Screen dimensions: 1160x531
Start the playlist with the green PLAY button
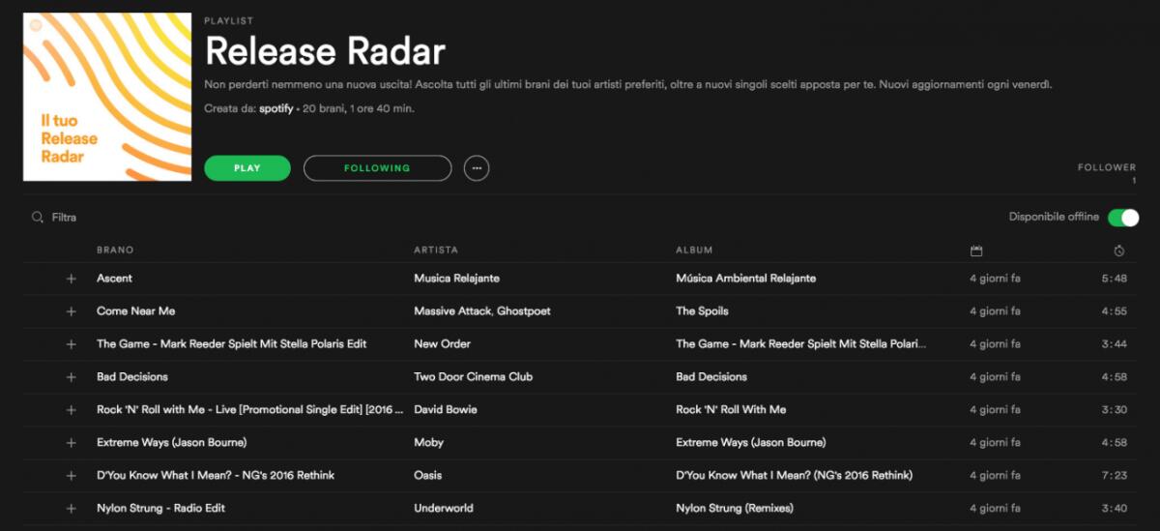pyautogui.click(x=247, y=168)
